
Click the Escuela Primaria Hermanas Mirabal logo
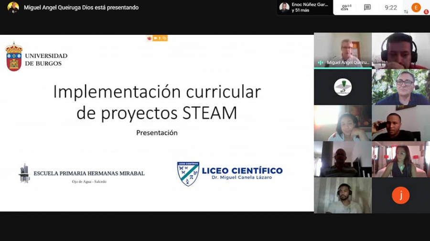click(x=24, y=173)
